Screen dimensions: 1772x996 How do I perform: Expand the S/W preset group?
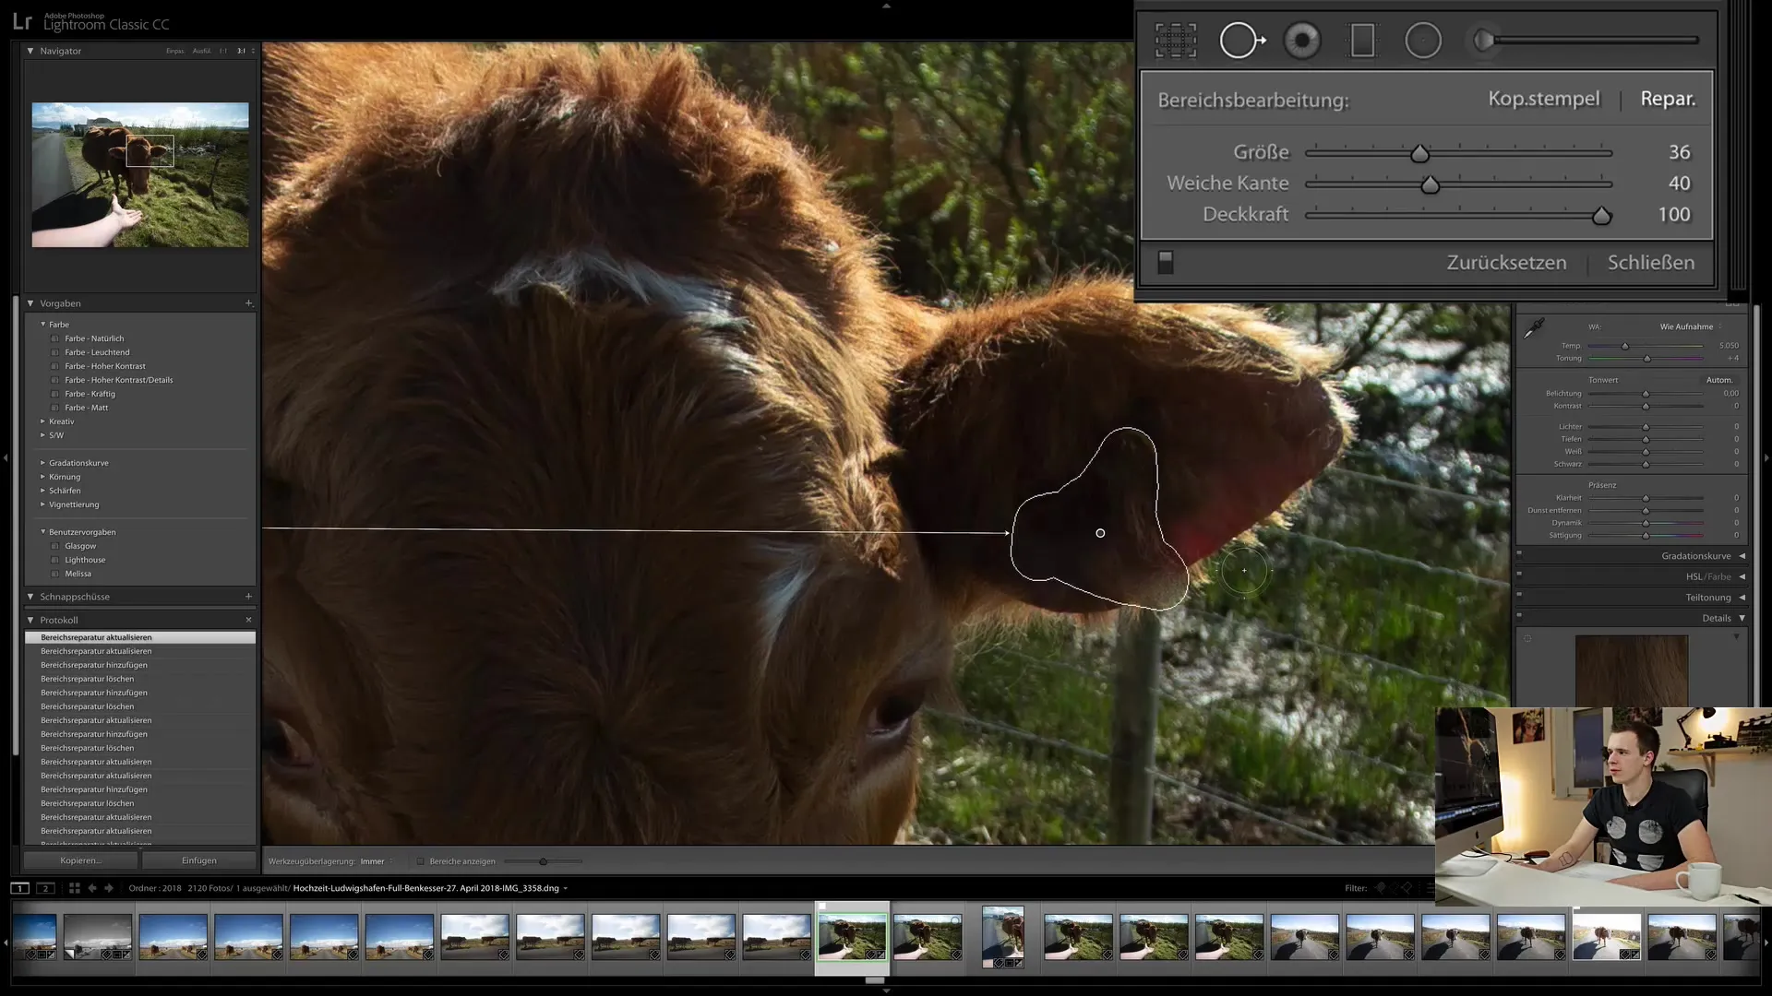point(42,435)
